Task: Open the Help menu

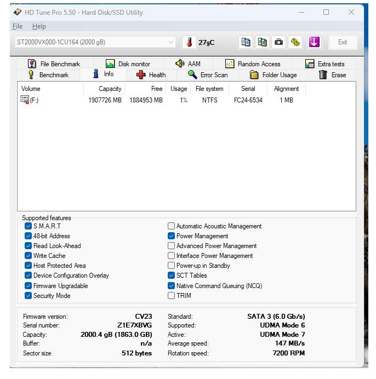Action: click(39, 26)
